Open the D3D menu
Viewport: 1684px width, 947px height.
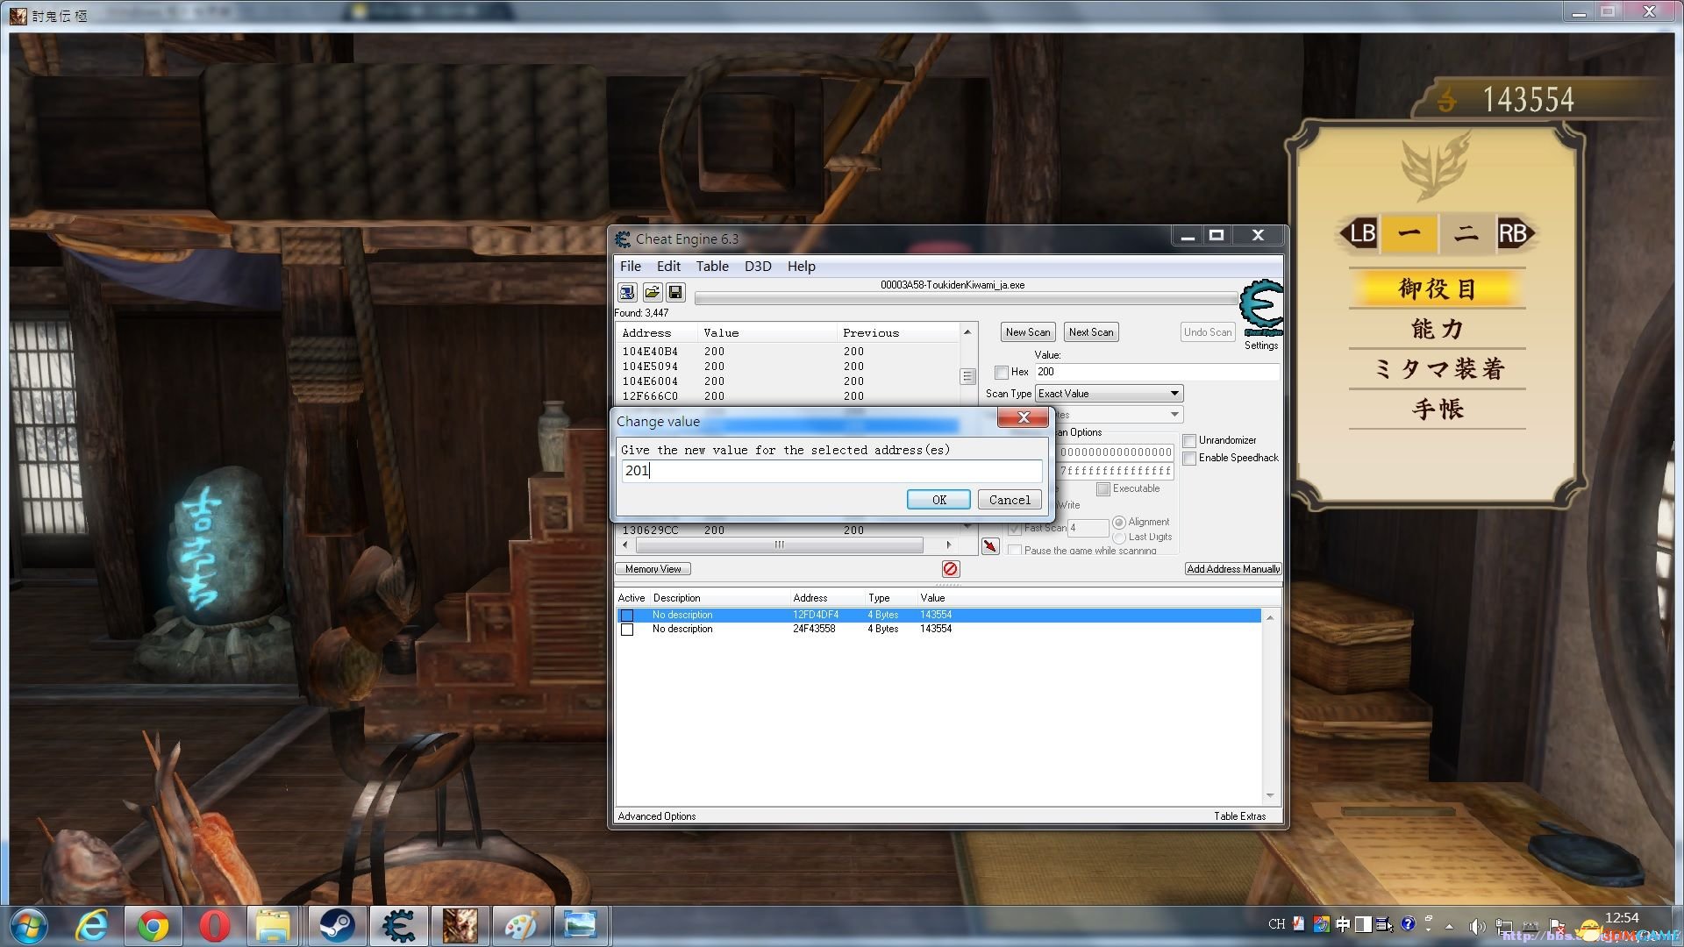(758, 267)
